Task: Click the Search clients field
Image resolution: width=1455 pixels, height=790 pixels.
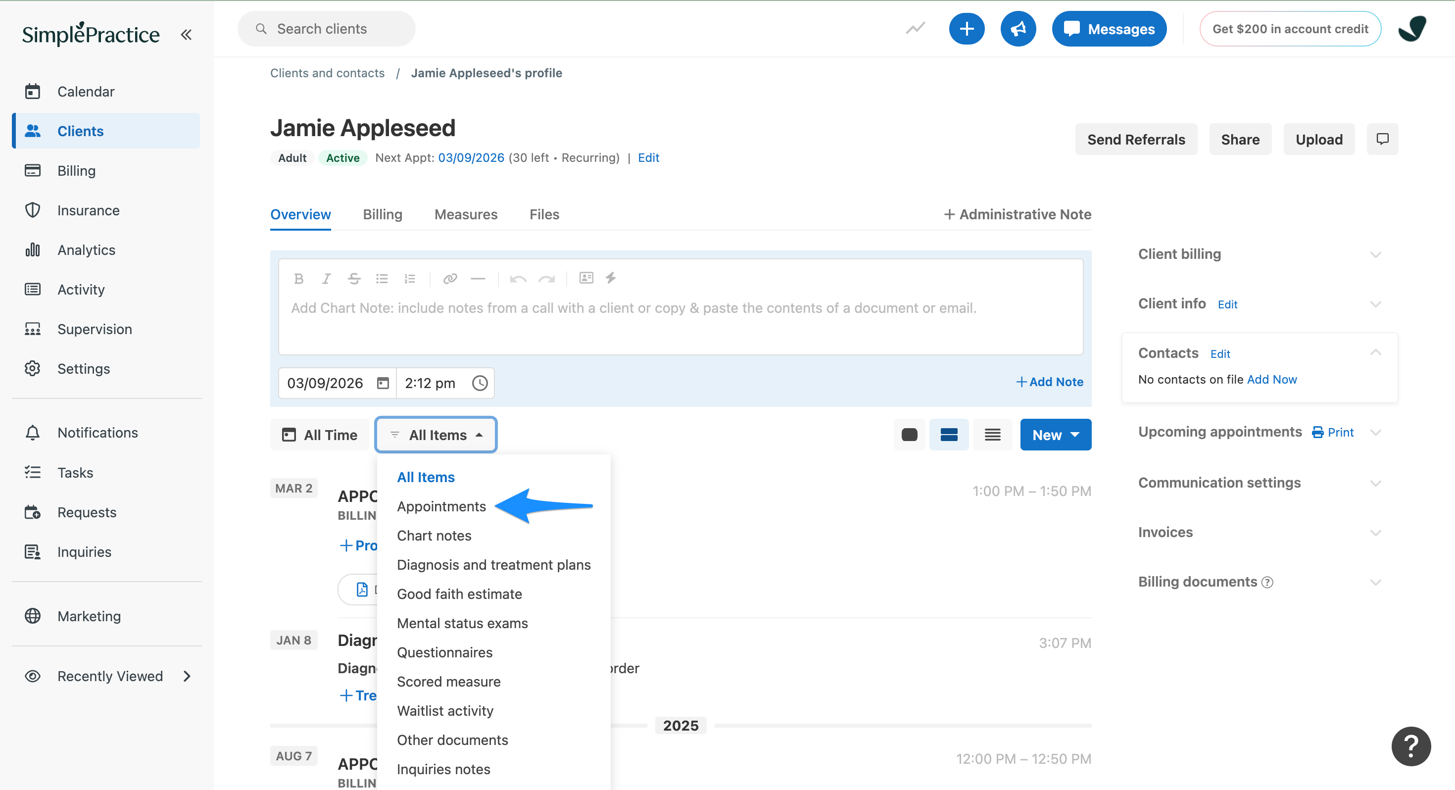Action: pos(327,29)
